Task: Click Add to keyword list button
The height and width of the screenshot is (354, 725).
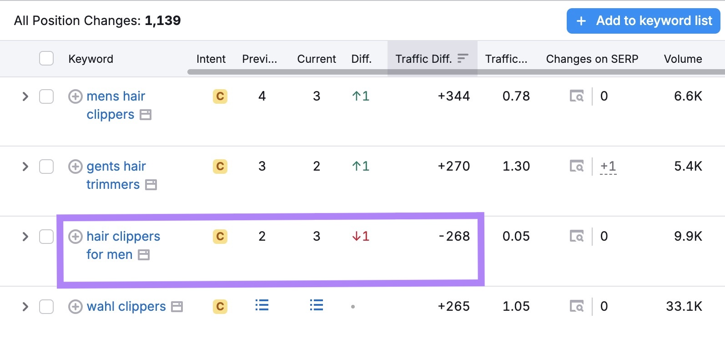Action: 643,21
